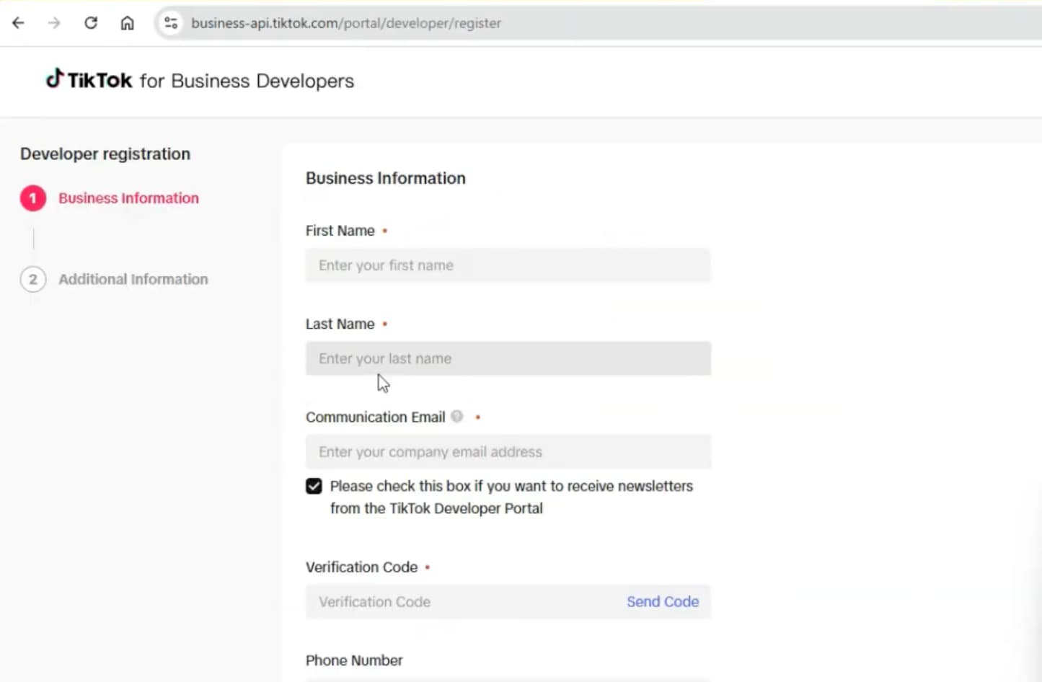1042x682 pixels.
Task: Click the 'First Name' label
Action: [340, 231]
